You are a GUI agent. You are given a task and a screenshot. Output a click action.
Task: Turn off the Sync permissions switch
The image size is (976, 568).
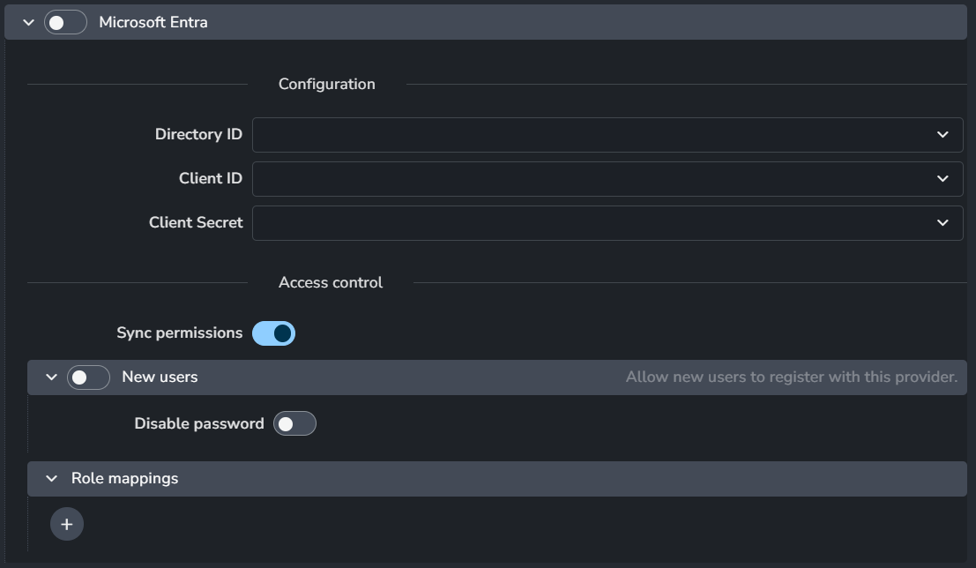tap(273, 333)
